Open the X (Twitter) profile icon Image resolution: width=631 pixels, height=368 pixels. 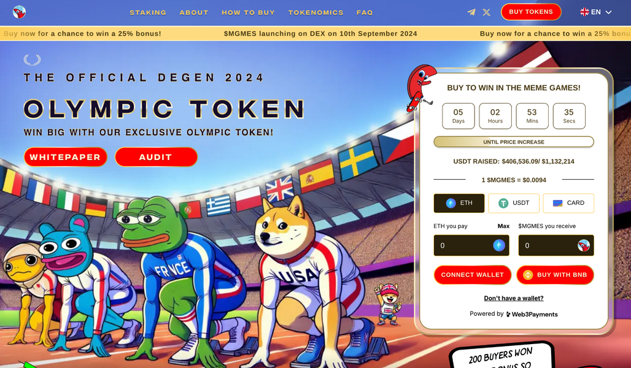pos(487,12)
